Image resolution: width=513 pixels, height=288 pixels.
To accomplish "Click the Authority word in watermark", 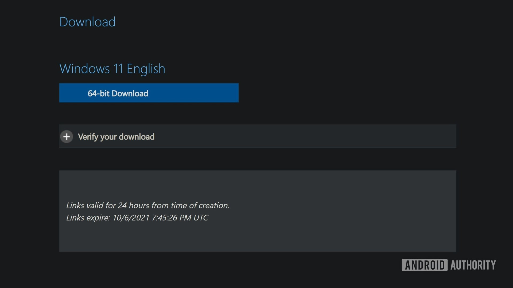I will pos(473,265).
